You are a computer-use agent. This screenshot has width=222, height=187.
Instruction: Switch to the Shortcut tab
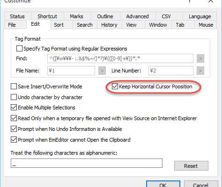point(47,16)
